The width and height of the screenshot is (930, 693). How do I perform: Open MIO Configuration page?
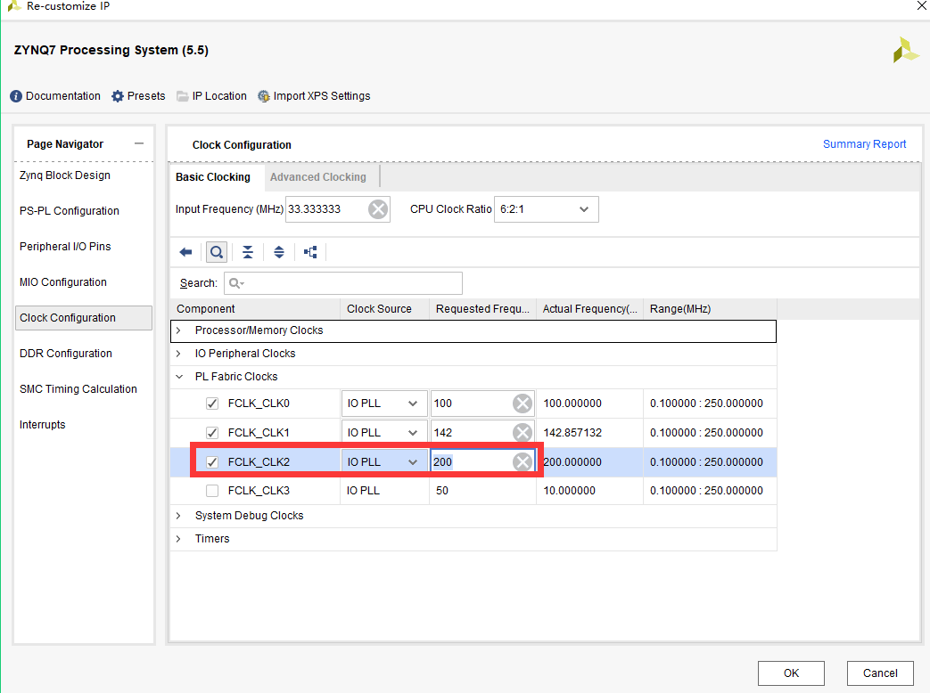[x=63, y=282]
